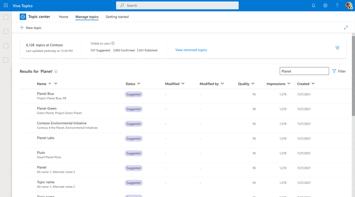Open the Planet Green topic
Image resolution: width=355 pixels, height=197 pixels.
click(x=47, y=108)
